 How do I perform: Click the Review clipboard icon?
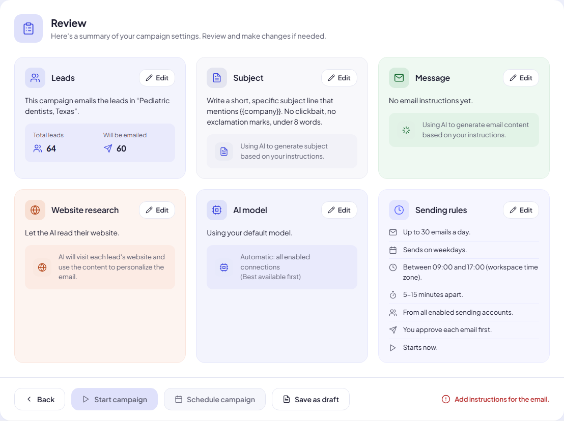[29, 28]
